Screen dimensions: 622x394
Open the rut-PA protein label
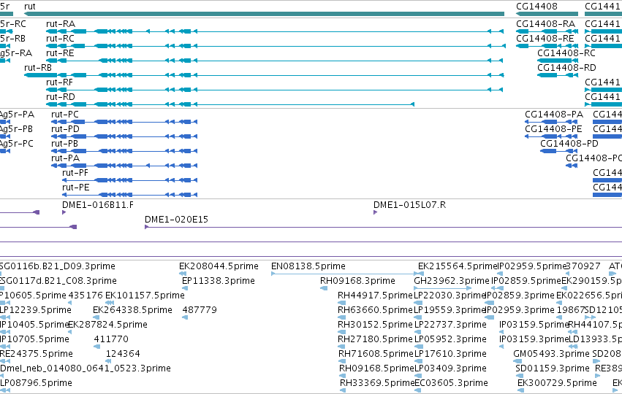point(66,158)
